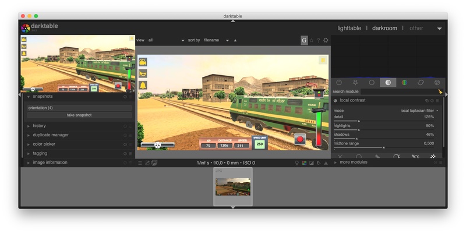Expand the image information module

pos(29,163)
